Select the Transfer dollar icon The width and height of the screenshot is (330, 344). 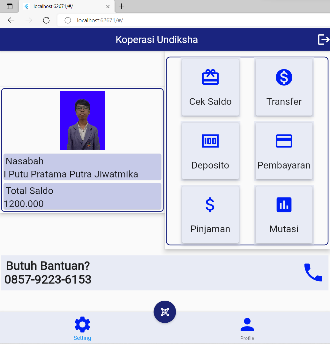(x=284, y=77)
